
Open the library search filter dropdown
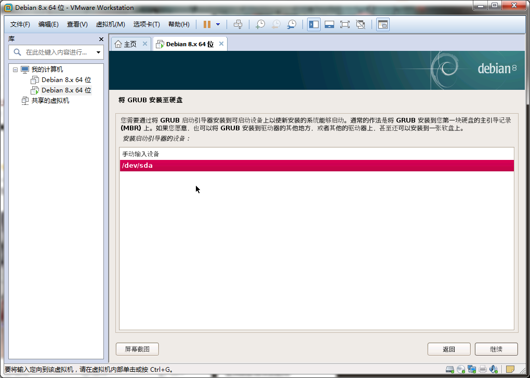(x=98, y=52)
